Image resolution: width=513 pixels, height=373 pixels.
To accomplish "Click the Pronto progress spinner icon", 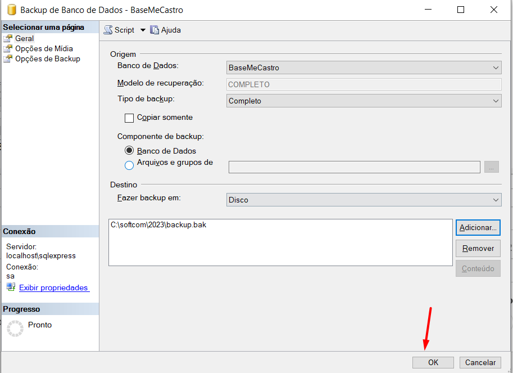I will click(15, 328).
